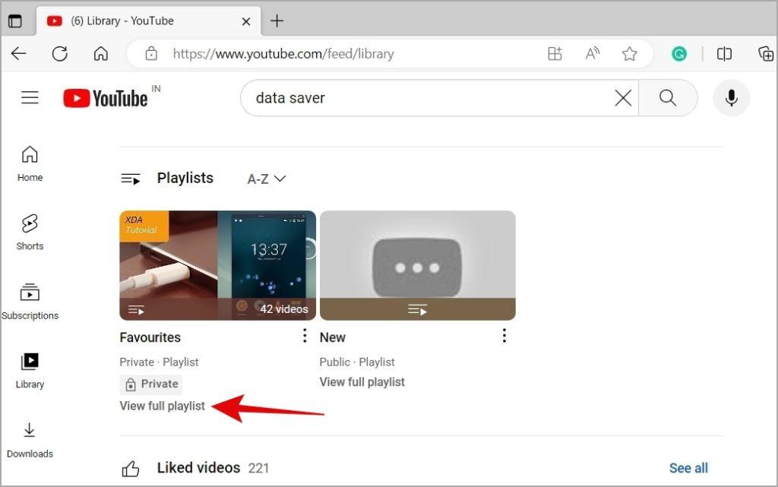Click See all for Liked videos
This screenshot has height=487, width=778.
688,468
